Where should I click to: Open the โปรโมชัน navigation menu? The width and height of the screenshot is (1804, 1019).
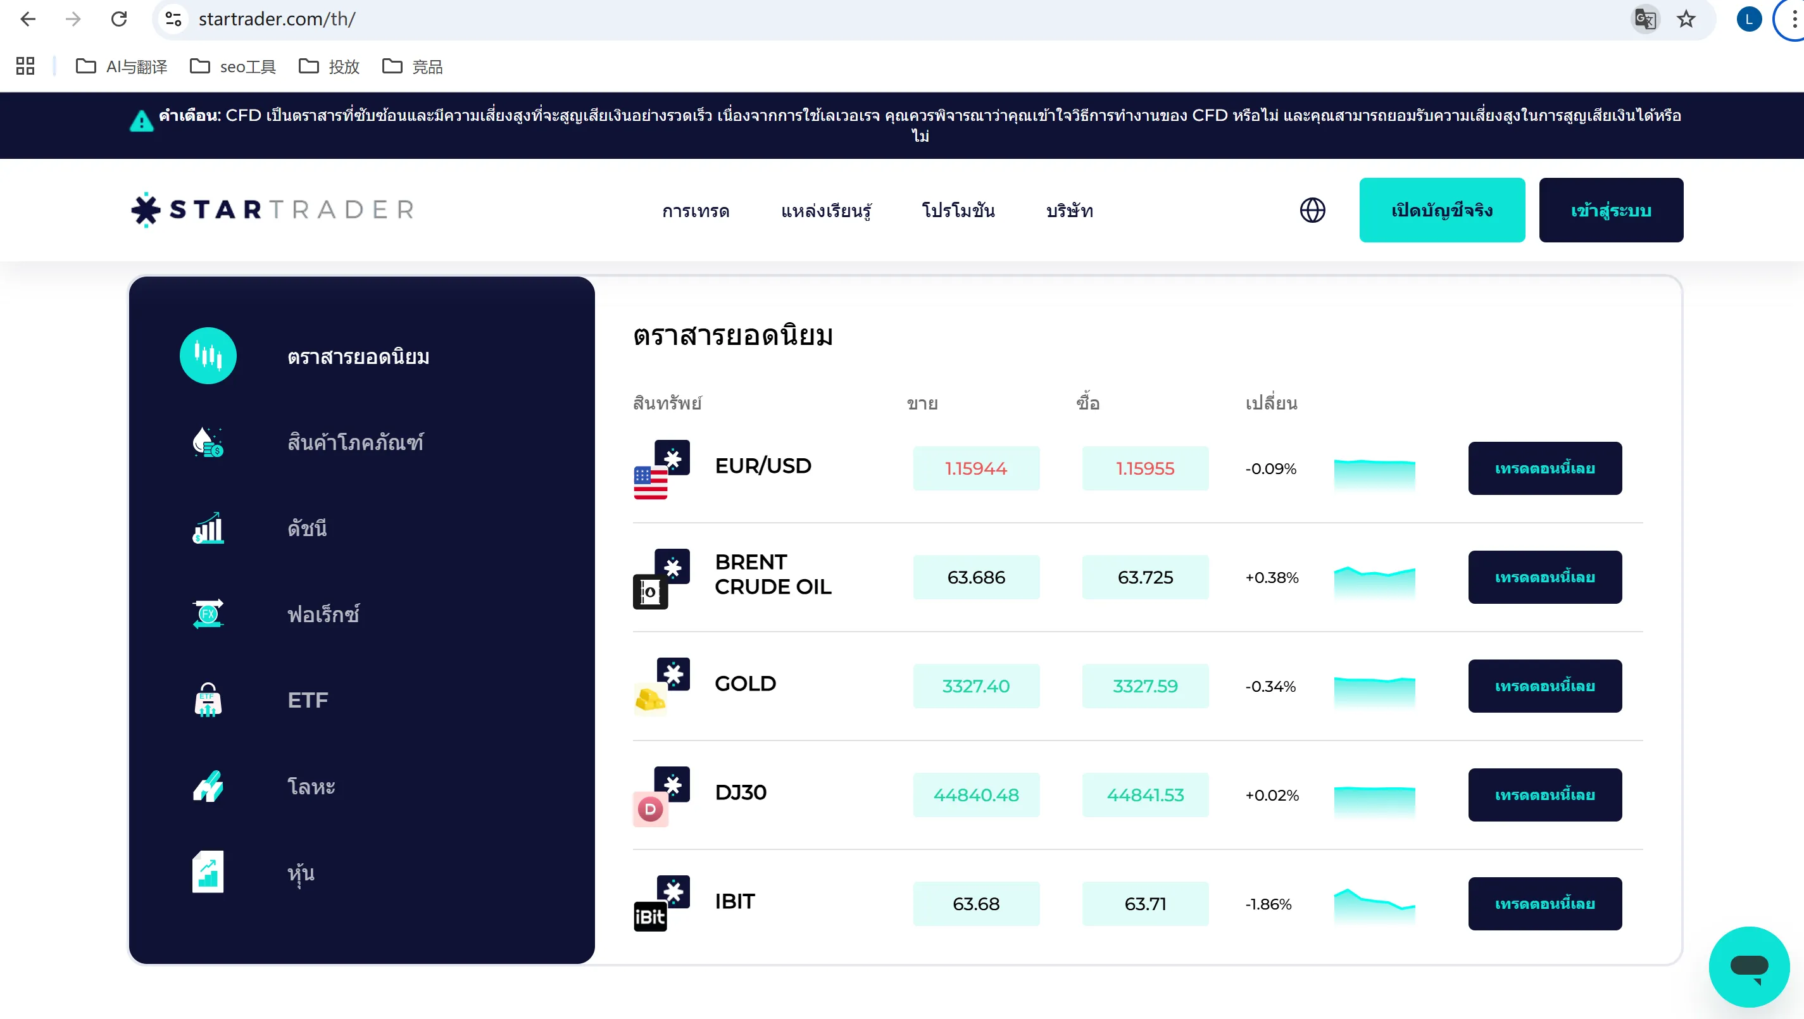958,210
